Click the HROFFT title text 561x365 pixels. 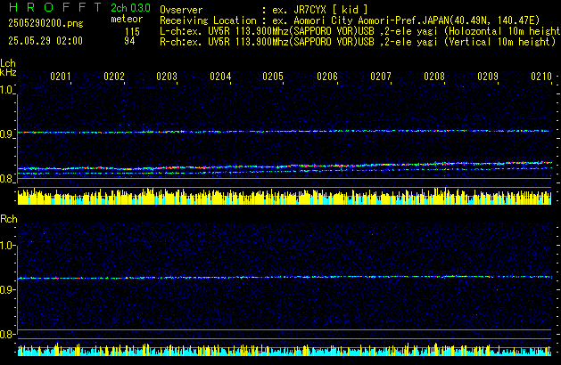click(55, 7)
